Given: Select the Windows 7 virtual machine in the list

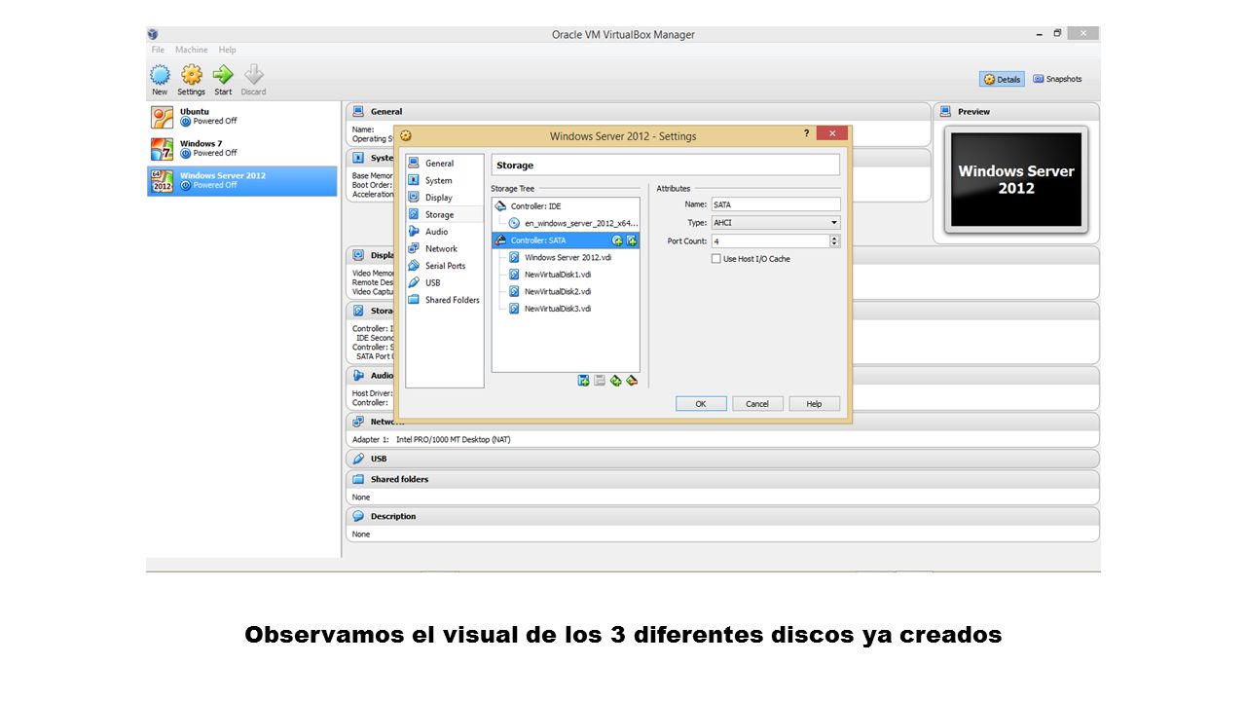Looking at the screenshot, I should click(242, 149).
